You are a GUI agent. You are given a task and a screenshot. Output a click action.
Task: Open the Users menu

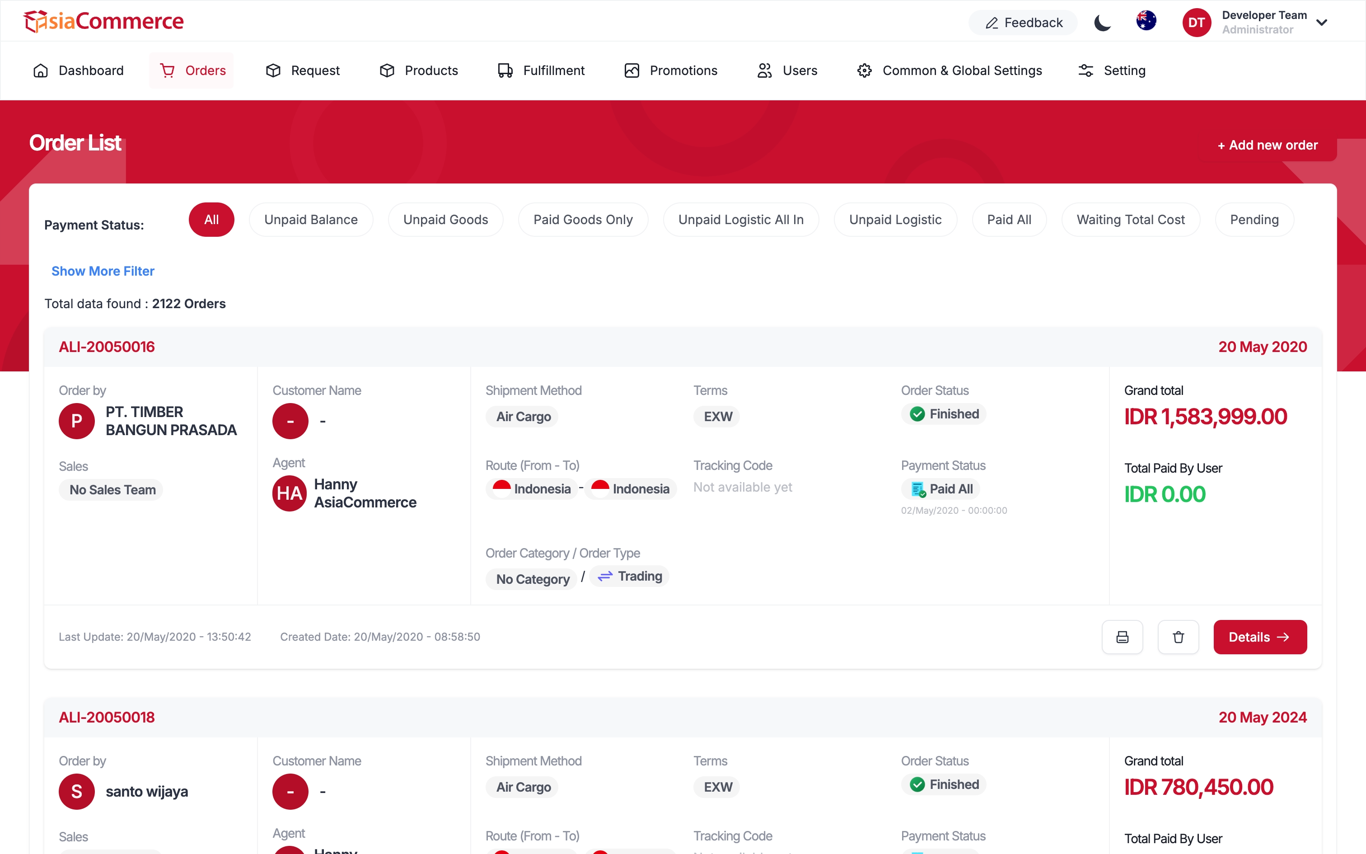[x=787, y=70]
